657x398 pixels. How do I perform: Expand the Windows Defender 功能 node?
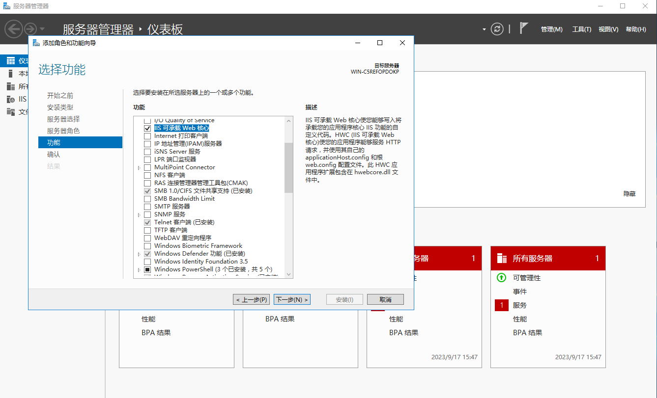[x=139, y=254]
